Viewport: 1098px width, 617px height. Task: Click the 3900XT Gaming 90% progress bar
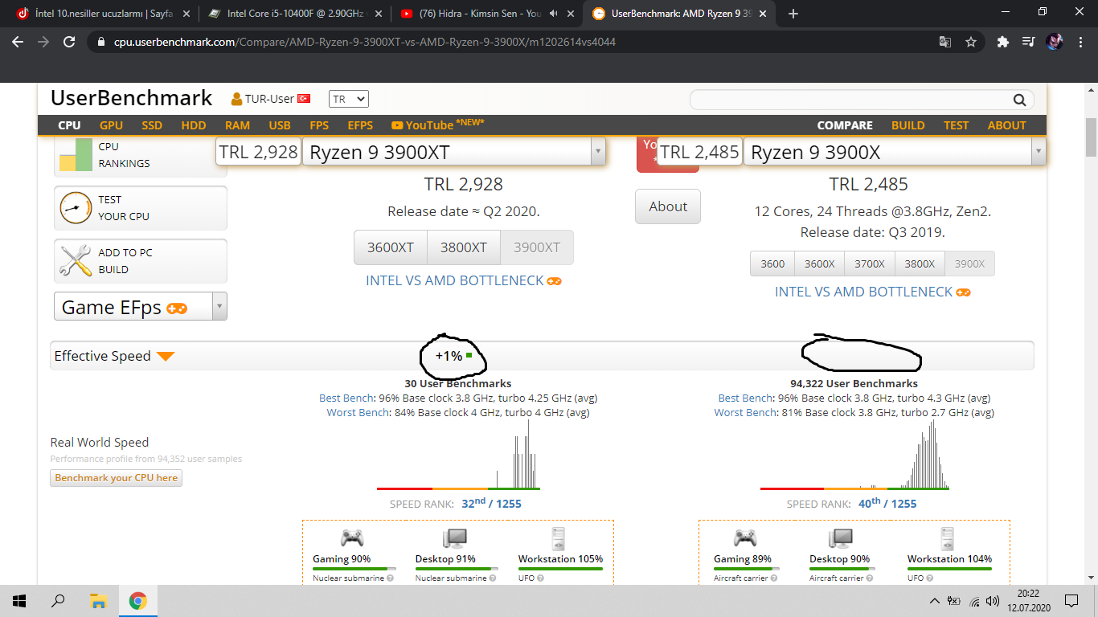[353, 569]
